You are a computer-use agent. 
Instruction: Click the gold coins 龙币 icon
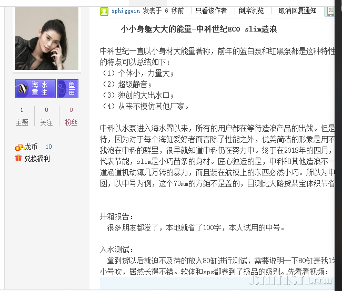click(19, 148)
